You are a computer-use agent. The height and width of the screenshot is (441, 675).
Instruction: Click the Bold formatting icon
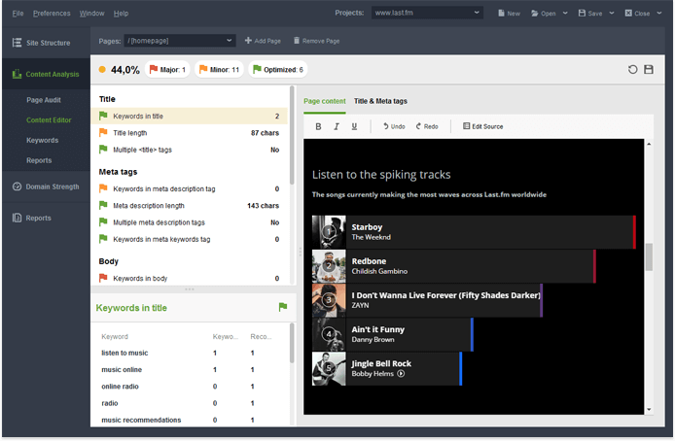point(318,126)
